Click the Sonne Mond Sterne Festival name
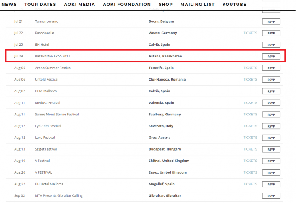Viewport: 296px width, 203px height. [x=57, y=115]
